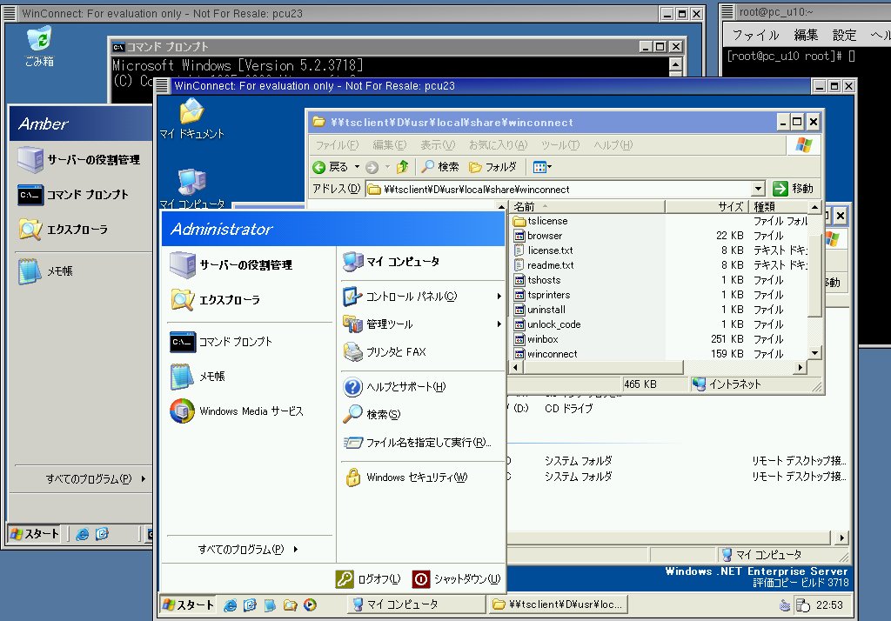Open ヘルプとサポート
891x621 pixels.
pyautogui.click(x=394, y=386)
